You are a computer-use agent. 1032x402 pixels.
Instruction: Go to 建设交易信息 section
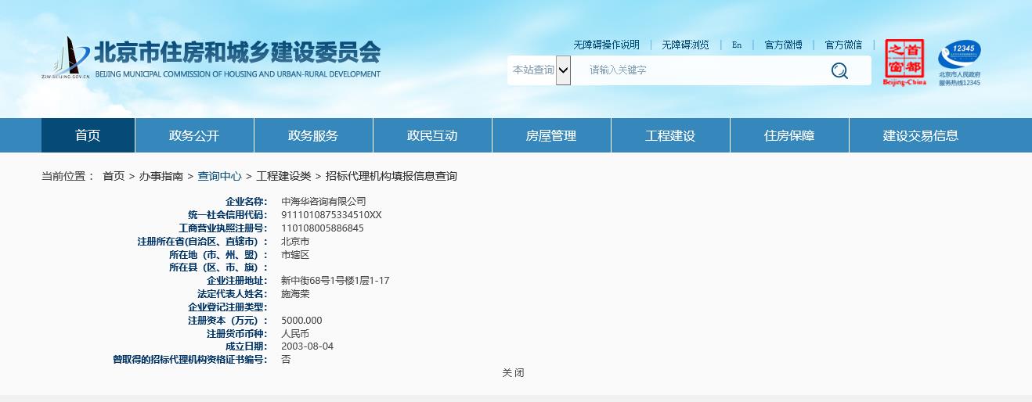[921, 135]
